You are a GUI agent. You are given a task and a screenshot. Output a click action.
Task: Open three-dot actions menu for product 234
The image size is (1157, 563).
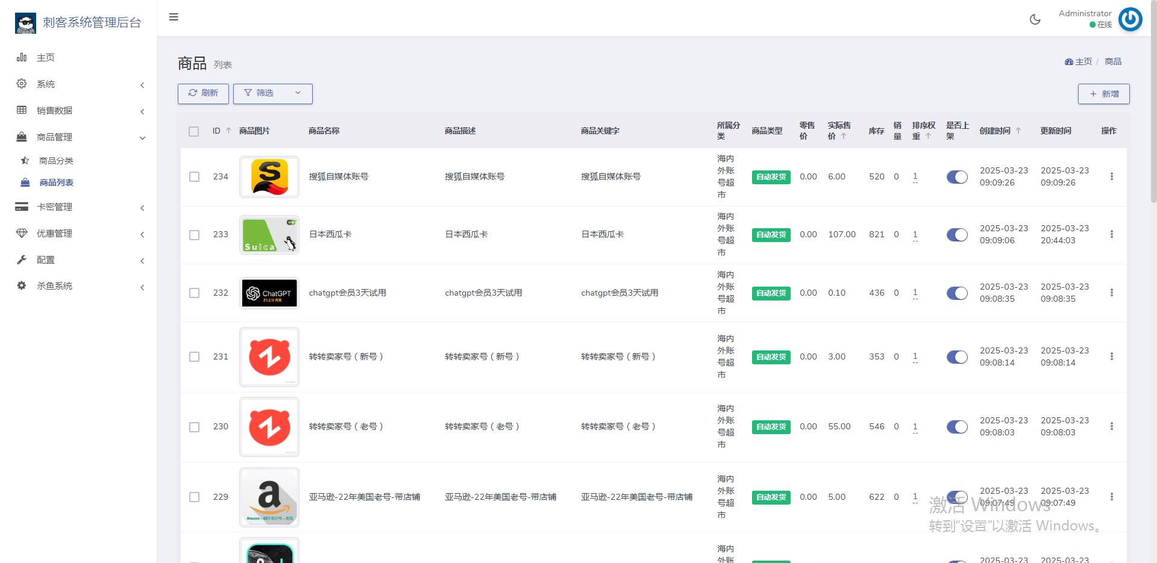(1111, 176)
